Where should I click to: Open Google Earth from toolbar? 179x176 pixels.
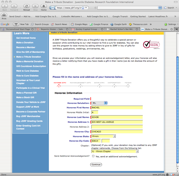[x=119, y=24]
